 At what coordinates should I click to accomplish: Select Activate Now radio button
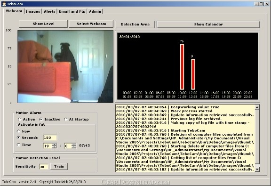pyautogui.click(x=24, y=131)
